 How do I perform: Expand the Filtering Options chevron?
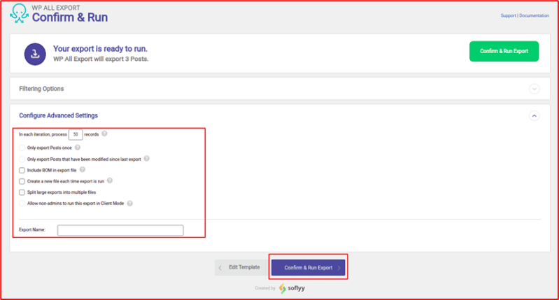(x=534, y=89)
